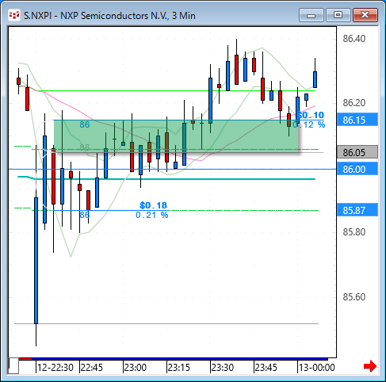This screenshot has width=386, height=382.
Task: Select the 86.05 gray price label
Action: point(357,152)
